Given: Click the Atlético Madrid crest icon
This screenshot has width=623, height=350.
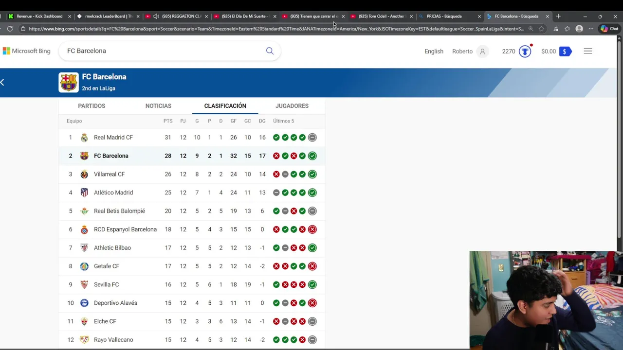Looking at the screenshot, I should (x=84, y=192).
